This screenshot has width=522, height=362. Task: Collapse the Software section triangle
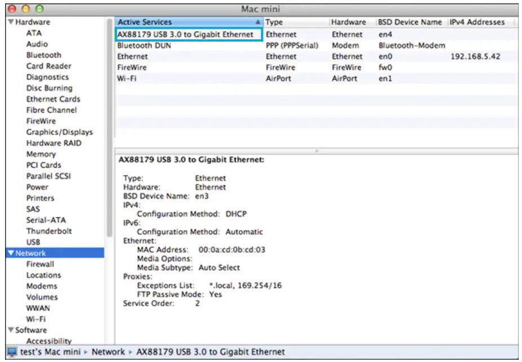click(11, 330)
